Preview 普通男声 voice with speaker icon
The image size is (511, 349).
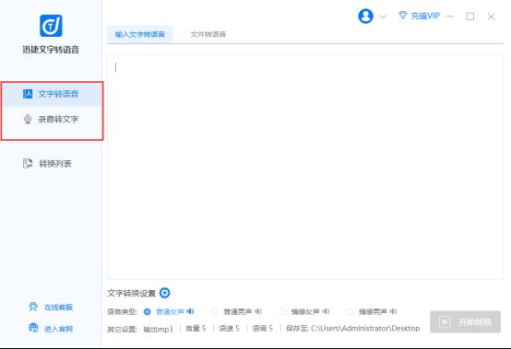[258, 311]
